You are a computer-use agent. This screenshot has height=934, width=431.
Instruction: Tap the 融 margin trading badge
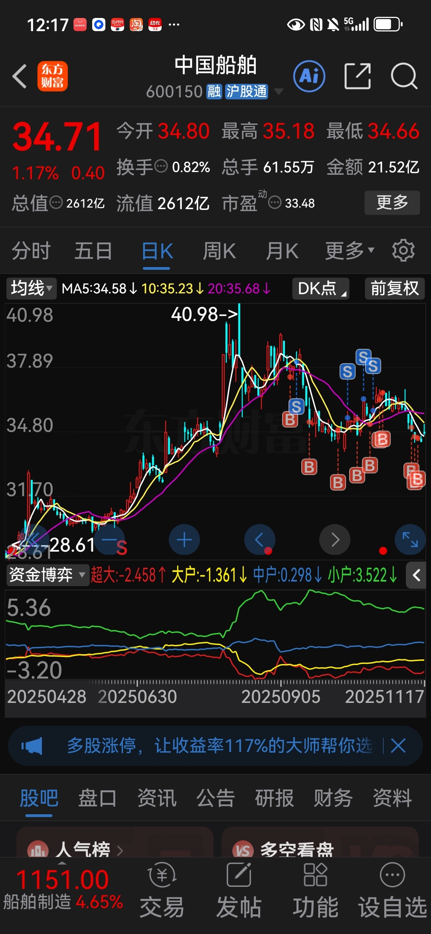point(214,91)
